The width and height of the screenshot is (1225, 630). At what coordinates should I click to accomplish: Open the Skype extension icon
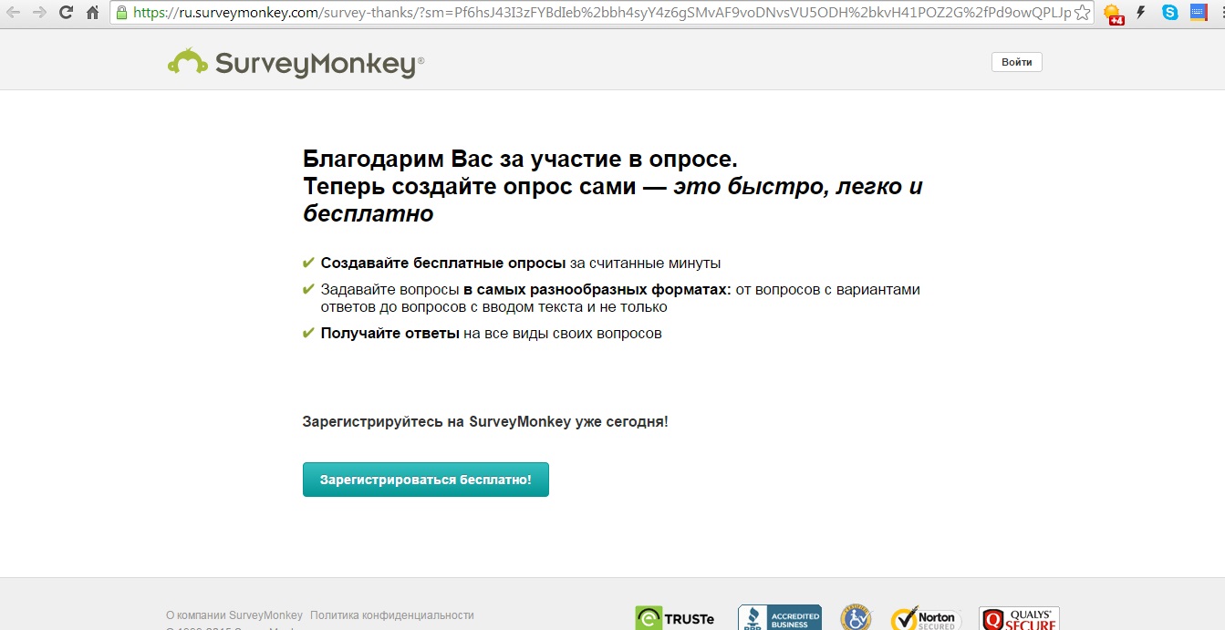click(x=1169, y=13)
